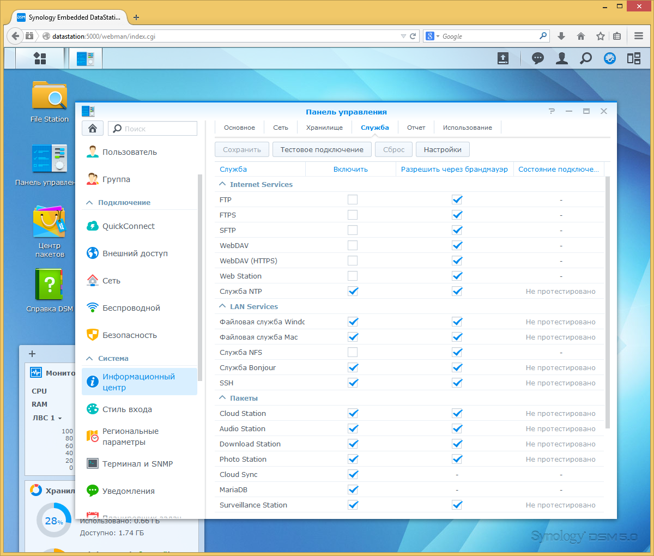Open the notifications speech bubble icon
Screen dimensions: 654x556
click(538, 58)
